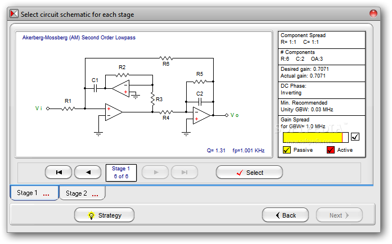Click resistor R2 in the schematic
Image resolution: width=392 pixels, height=244 pixels.
coord(123,75)
